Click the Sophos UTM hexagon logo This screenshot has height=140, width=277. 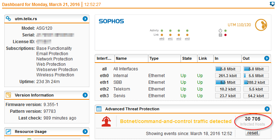click(x=261, y=25)
